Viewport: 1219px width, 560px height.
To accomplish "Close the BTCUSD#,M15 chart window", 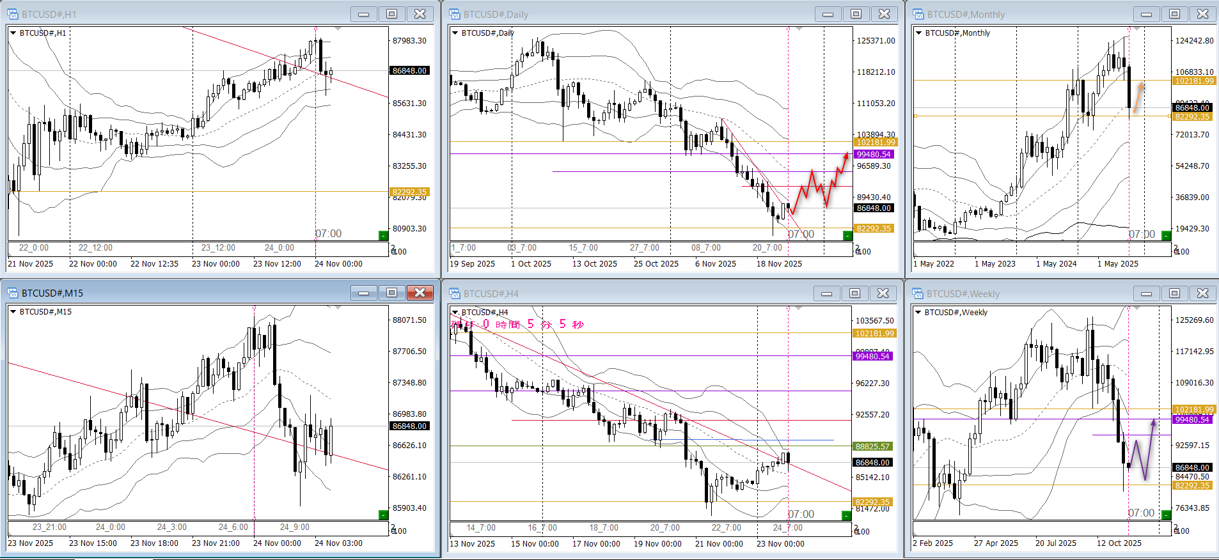I will tap(420, 293).
